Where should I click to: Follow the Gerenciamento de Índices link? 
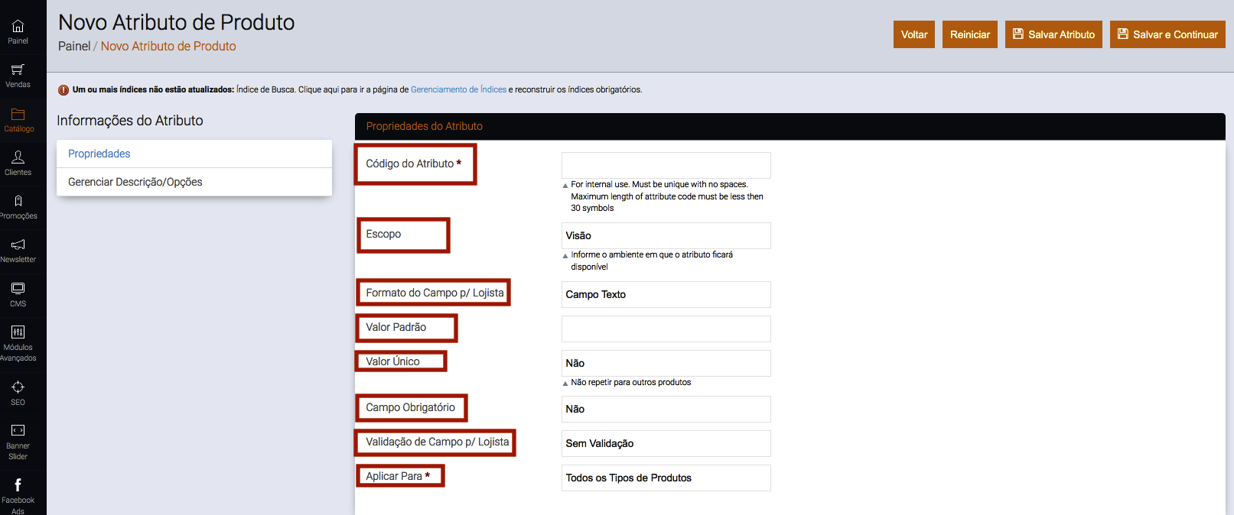coord(458,89)
